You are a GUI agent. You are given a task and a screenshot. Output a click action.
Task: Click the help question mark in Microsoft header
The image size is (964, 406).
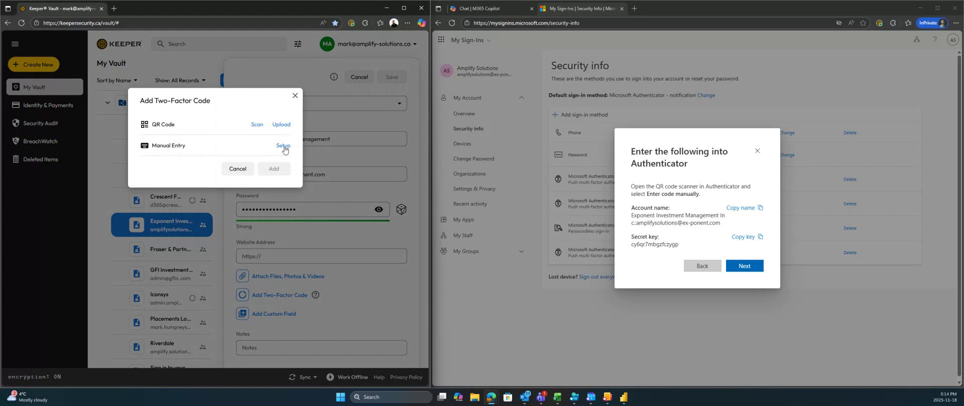935,40
